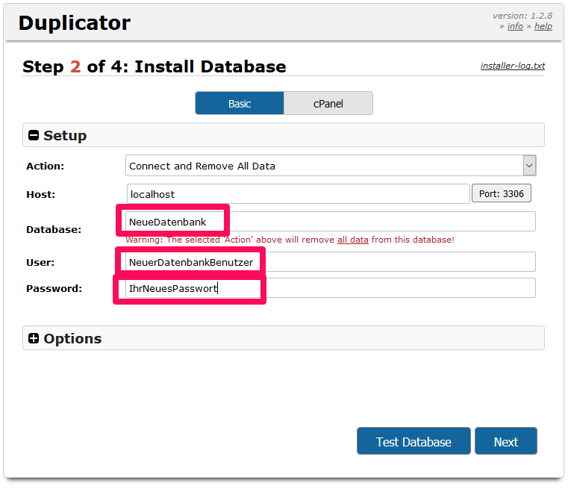The image size is (571, 489).
Task: Focus the Password field IhrNeuesPasswort
Action: coord(331,288)
